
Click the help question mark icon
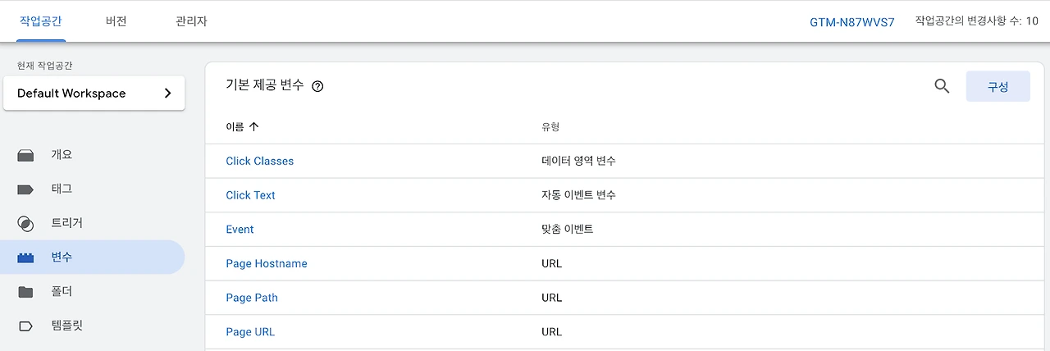point(318,86)
